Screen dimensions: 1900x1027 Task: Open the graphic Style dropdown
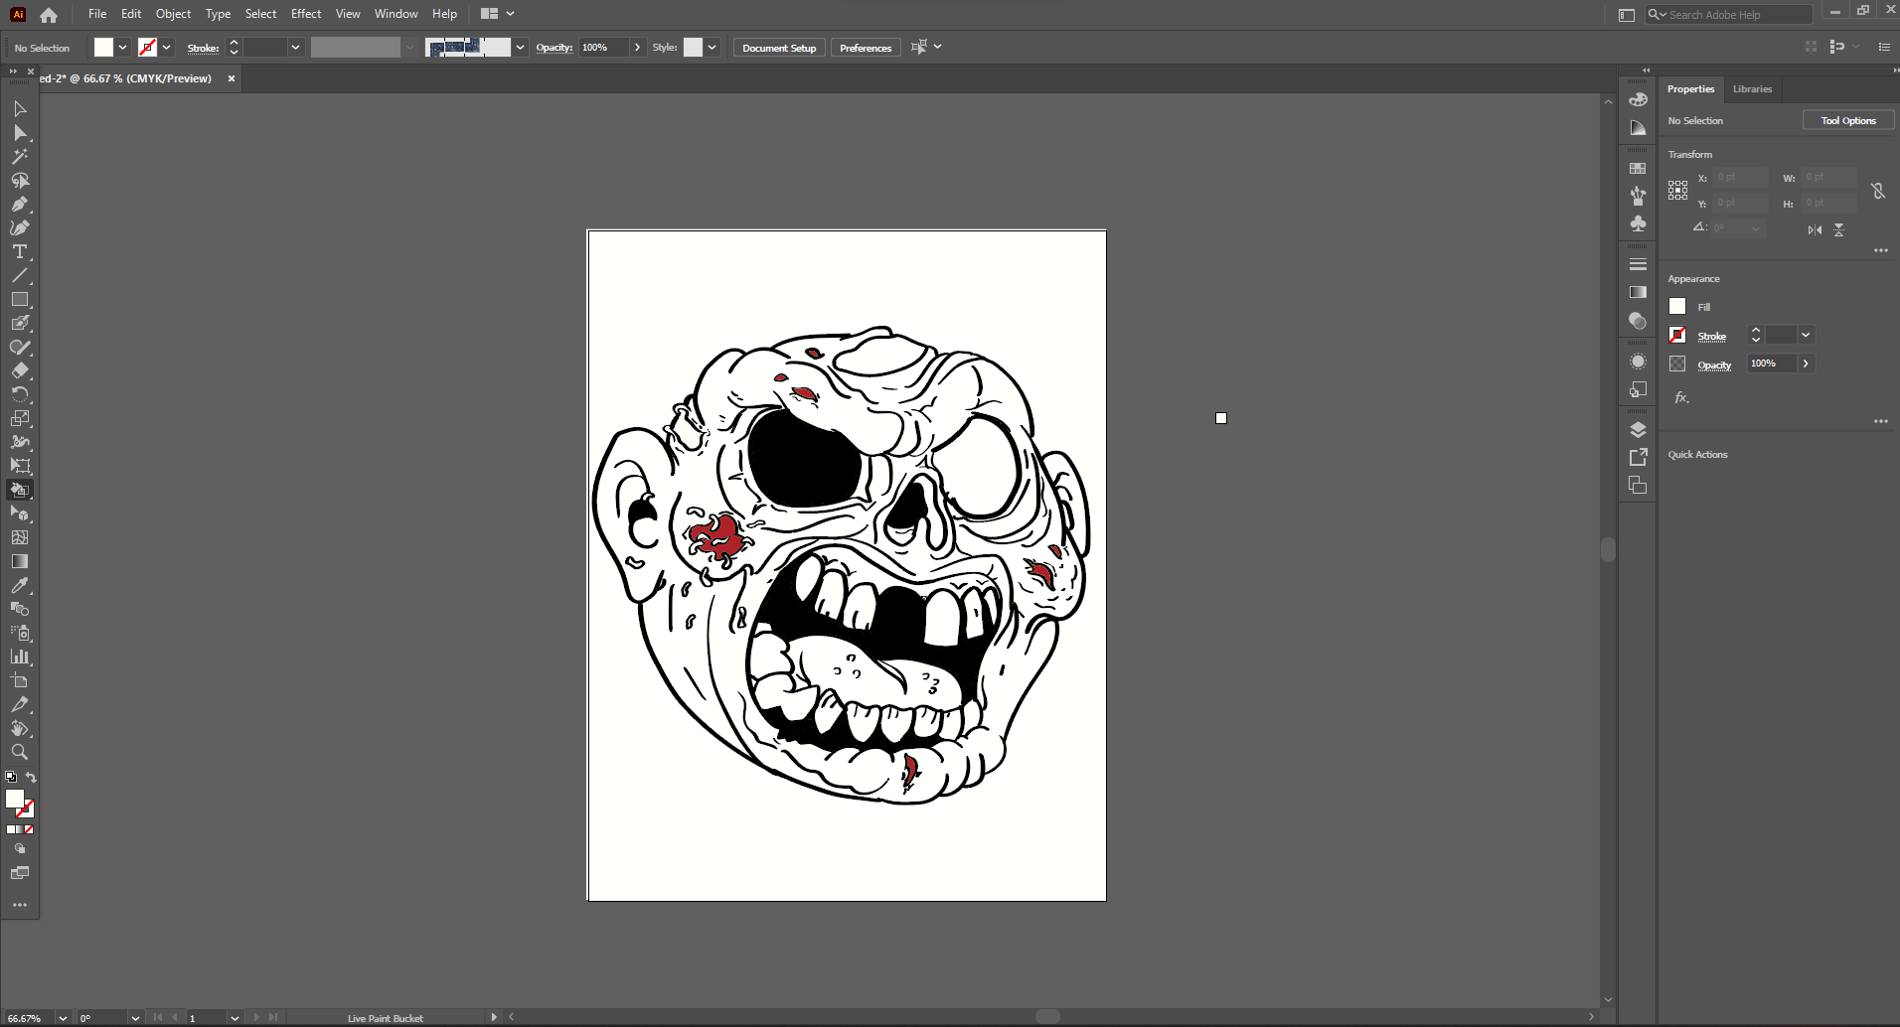(712, 48)
